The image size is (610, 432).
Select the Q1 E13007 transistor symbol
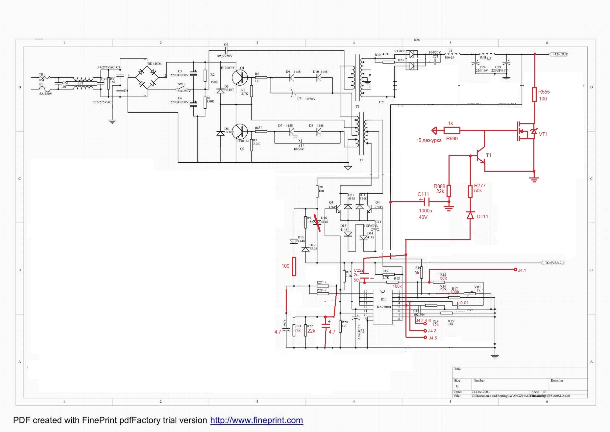tap(239, 78)
